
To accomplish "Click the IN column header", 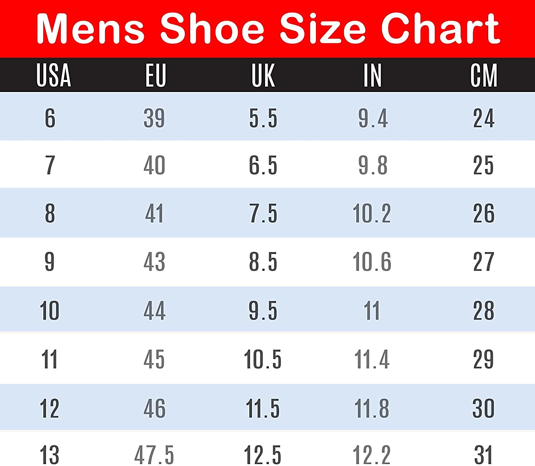I will (x=372, y=75).
